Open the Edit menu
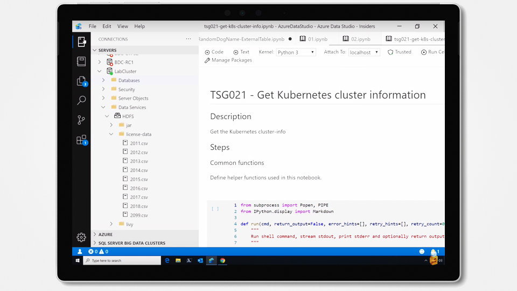The height and width of the screenshot is (291, 517). coord(107,26)
